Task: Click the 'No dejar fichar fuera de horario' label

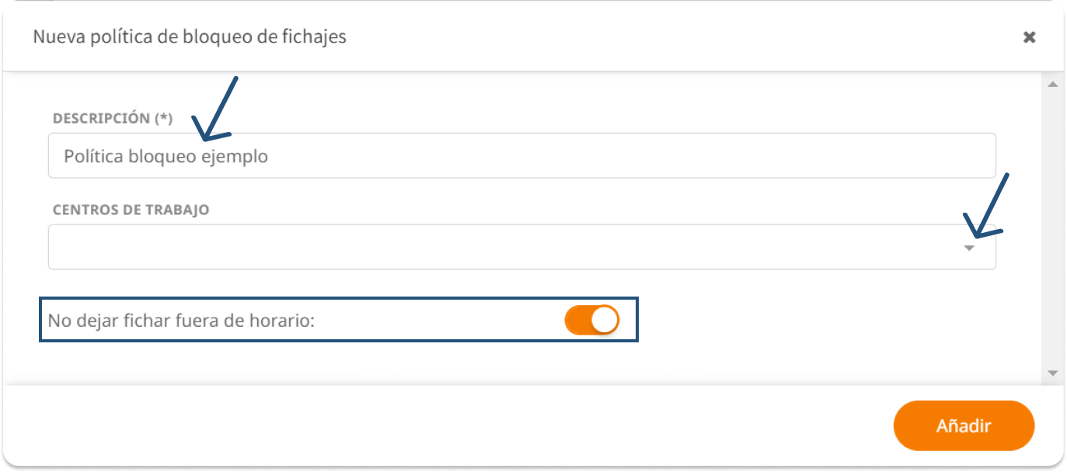Action: point(180,321)
